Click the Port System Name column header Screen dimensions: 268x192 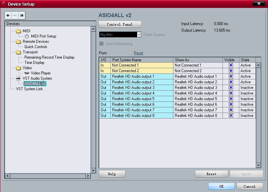(x=142, y=60)
